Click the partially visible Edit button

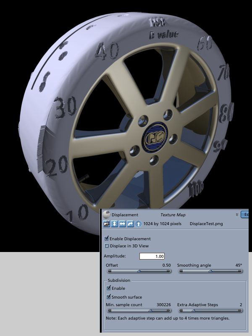click(x=245, y=215)
